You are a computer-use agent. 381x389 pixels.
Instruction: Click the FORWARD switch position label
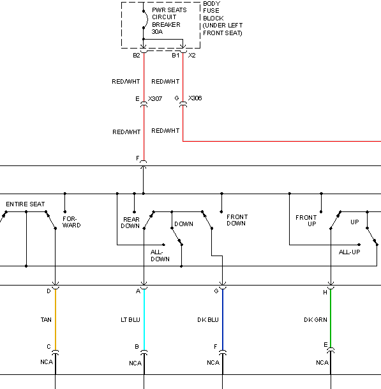tap(71, 222)
